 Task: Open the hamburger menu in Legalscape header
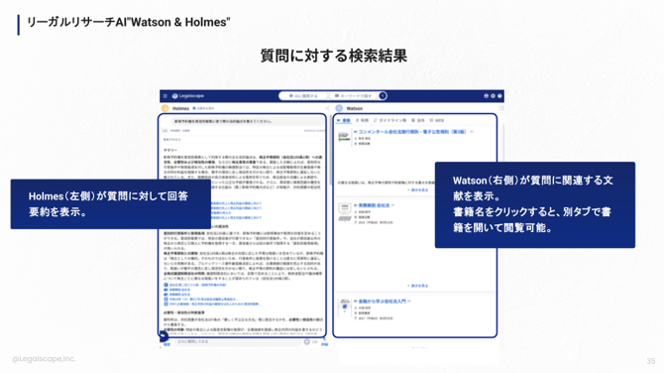coord(166,96)
